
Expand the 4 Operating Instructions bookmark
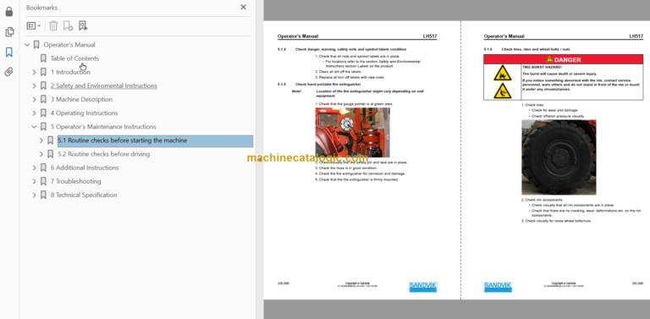point(35,113)
